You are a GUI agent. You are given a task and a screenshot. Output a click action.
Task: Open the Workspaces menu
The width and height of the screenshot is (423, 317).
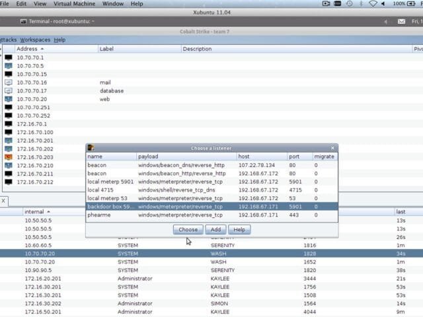tap(35, 40)
